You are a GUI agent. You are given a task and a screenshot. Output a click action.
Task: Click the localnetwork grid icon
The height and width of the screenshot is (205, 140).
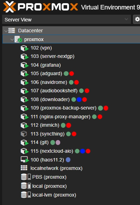click(24, 168)
